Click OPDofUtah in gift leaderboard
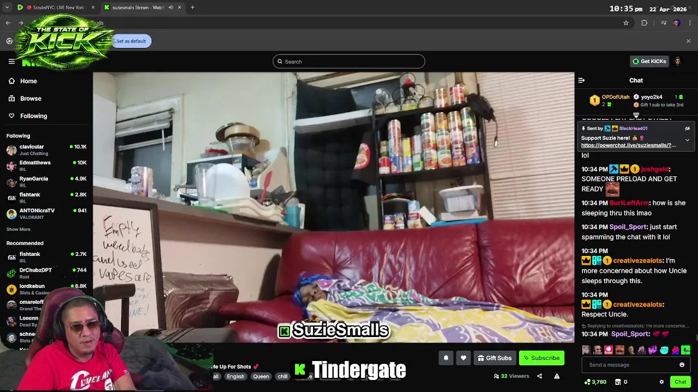The width and height of the screenshot is (698, 392). 615,97
